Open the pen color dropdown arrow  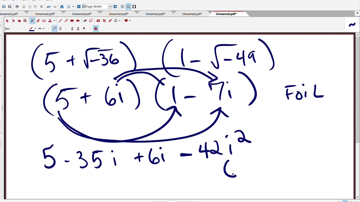tap(35, 29)
